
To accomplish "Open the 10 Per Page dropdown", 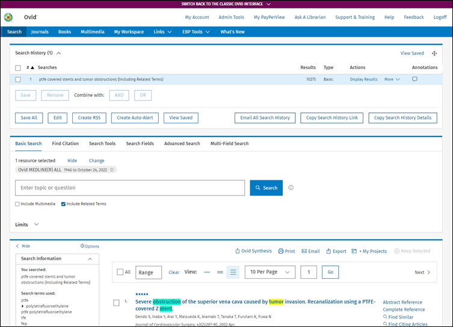I will tap(270, 272).
